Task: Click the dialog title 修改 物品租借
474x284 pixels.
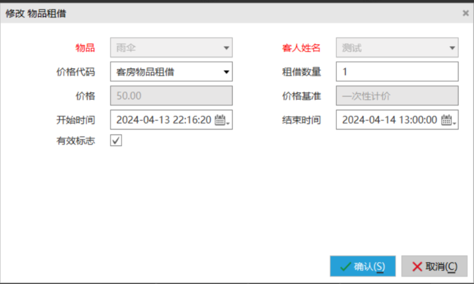Action: point(36,13)
